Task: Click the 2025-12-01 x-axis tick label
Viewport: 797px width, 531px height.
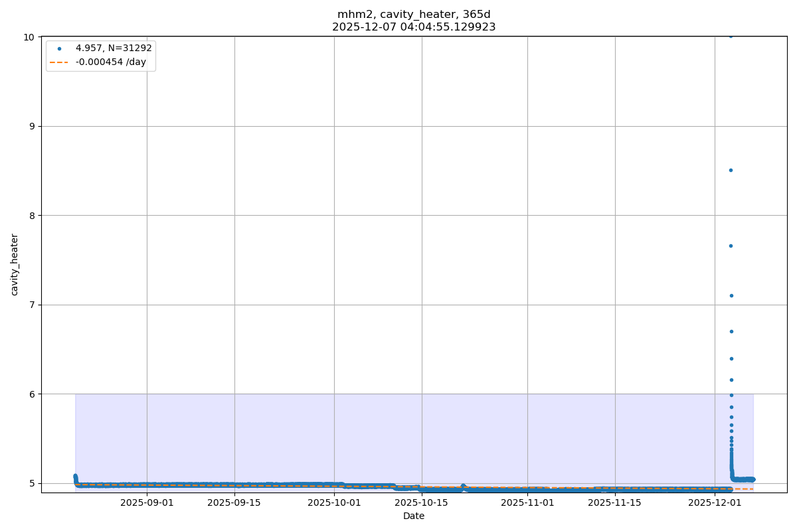Action: tap(715, 502)
